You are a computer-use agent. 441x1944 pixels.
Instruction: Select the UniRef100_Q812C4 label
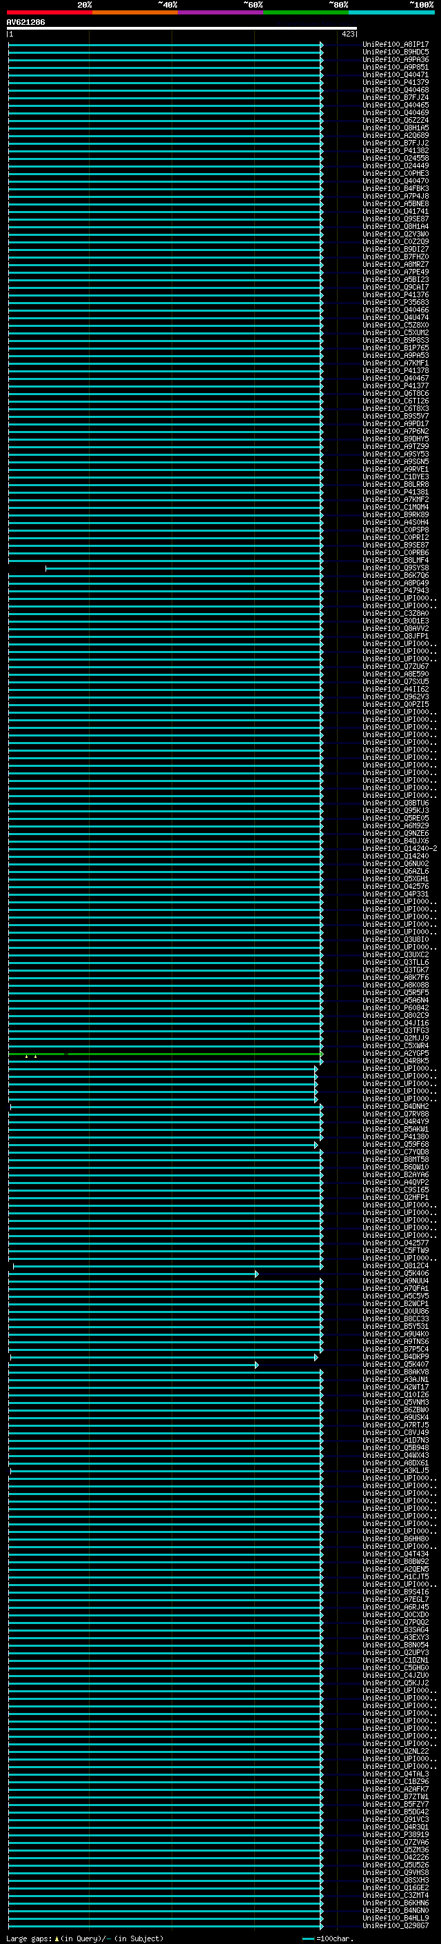396,1266
